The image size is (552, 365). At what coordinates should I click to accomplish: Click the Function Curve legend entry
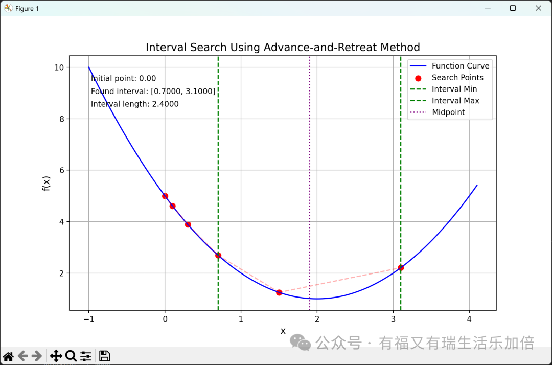[x=460, y=66]
